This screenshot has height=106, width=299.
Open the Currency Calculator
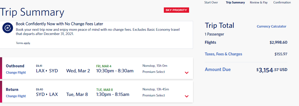pyautogui.click(x=272, y=26)
